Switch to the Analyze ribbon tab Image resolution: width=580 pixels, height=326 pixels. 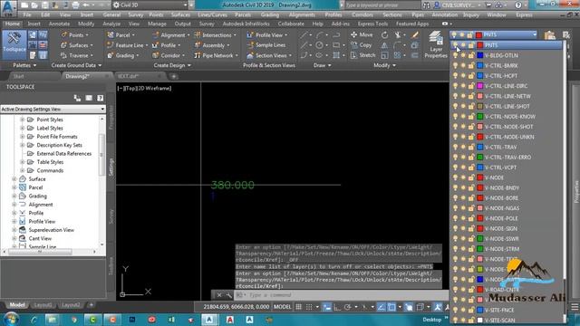111,24
